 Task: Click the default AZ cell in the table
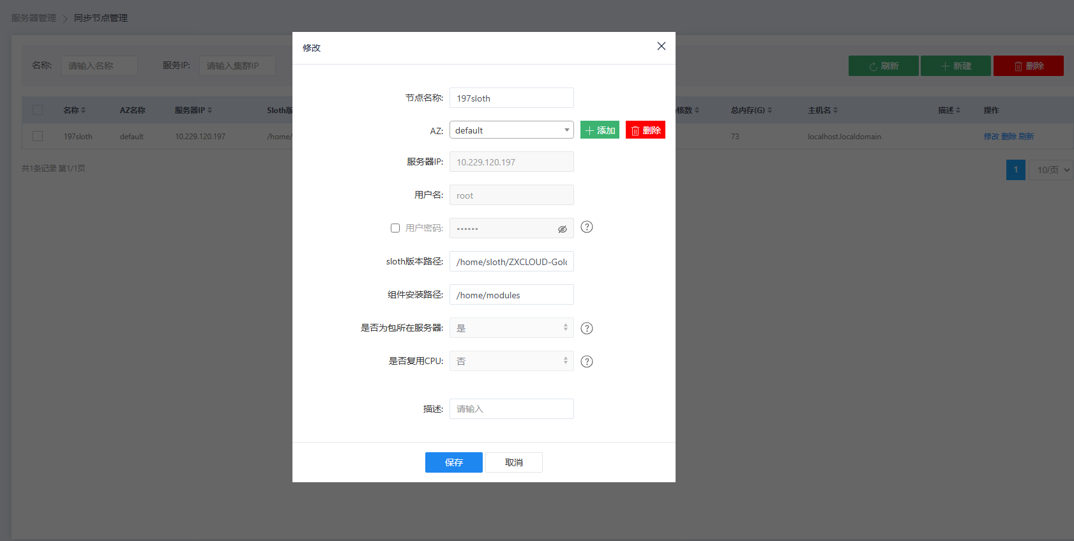pos(132,137)
